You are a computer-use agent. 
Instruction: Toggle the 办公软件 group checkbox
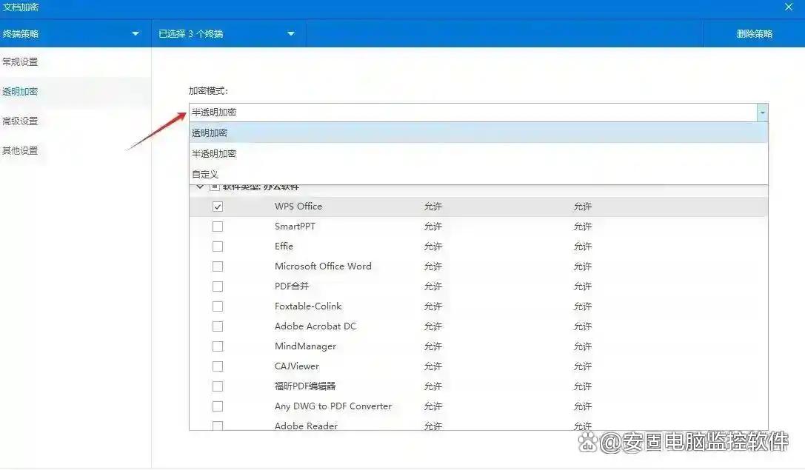point(215,187)
